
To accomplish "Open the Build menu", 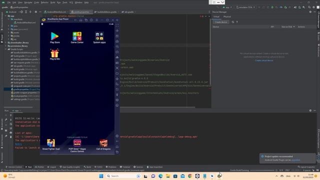I will tap(52, 2).
